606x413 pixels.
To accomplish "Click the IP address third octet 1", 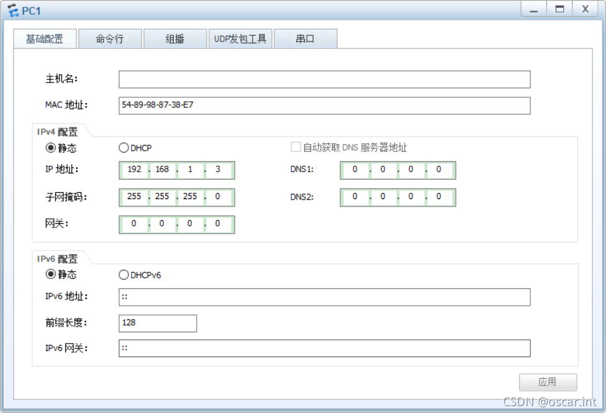I will [190, 170].
